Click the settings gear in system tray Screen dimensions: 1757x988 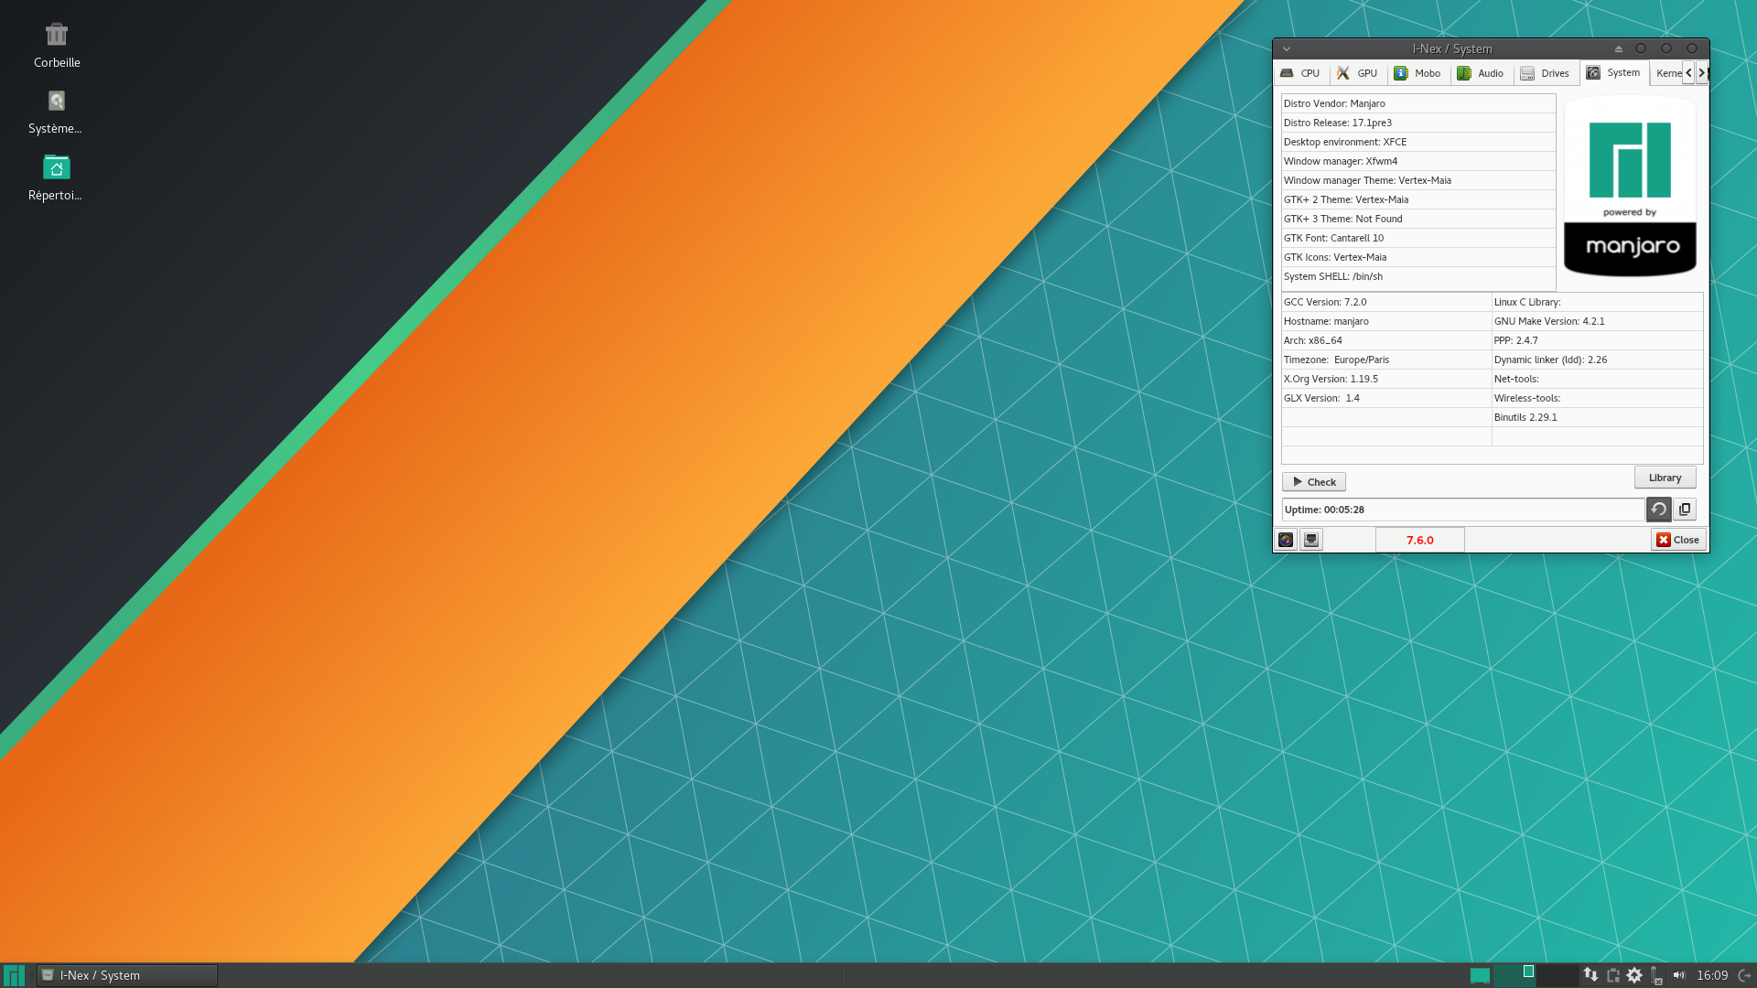1636,974
